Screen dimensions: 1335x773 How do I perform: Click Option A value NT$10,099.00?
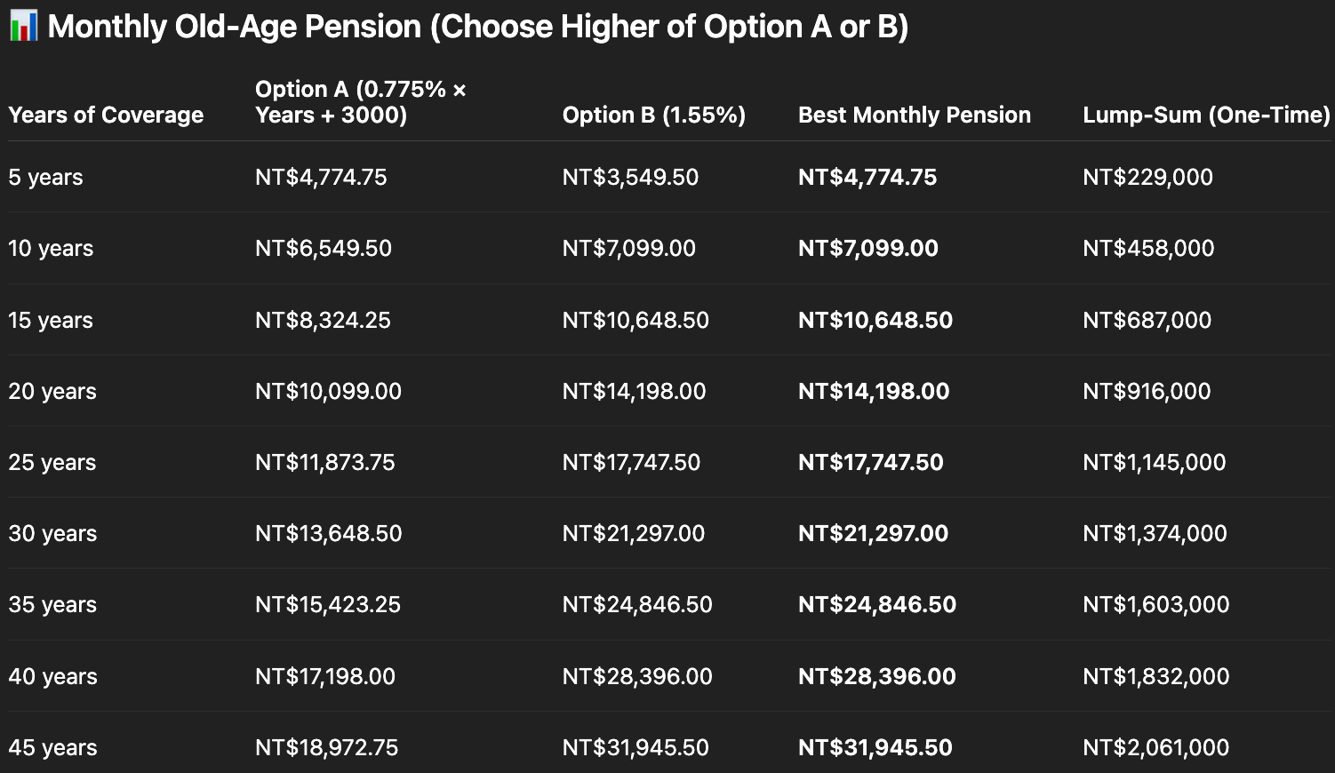tap(328, 391)
